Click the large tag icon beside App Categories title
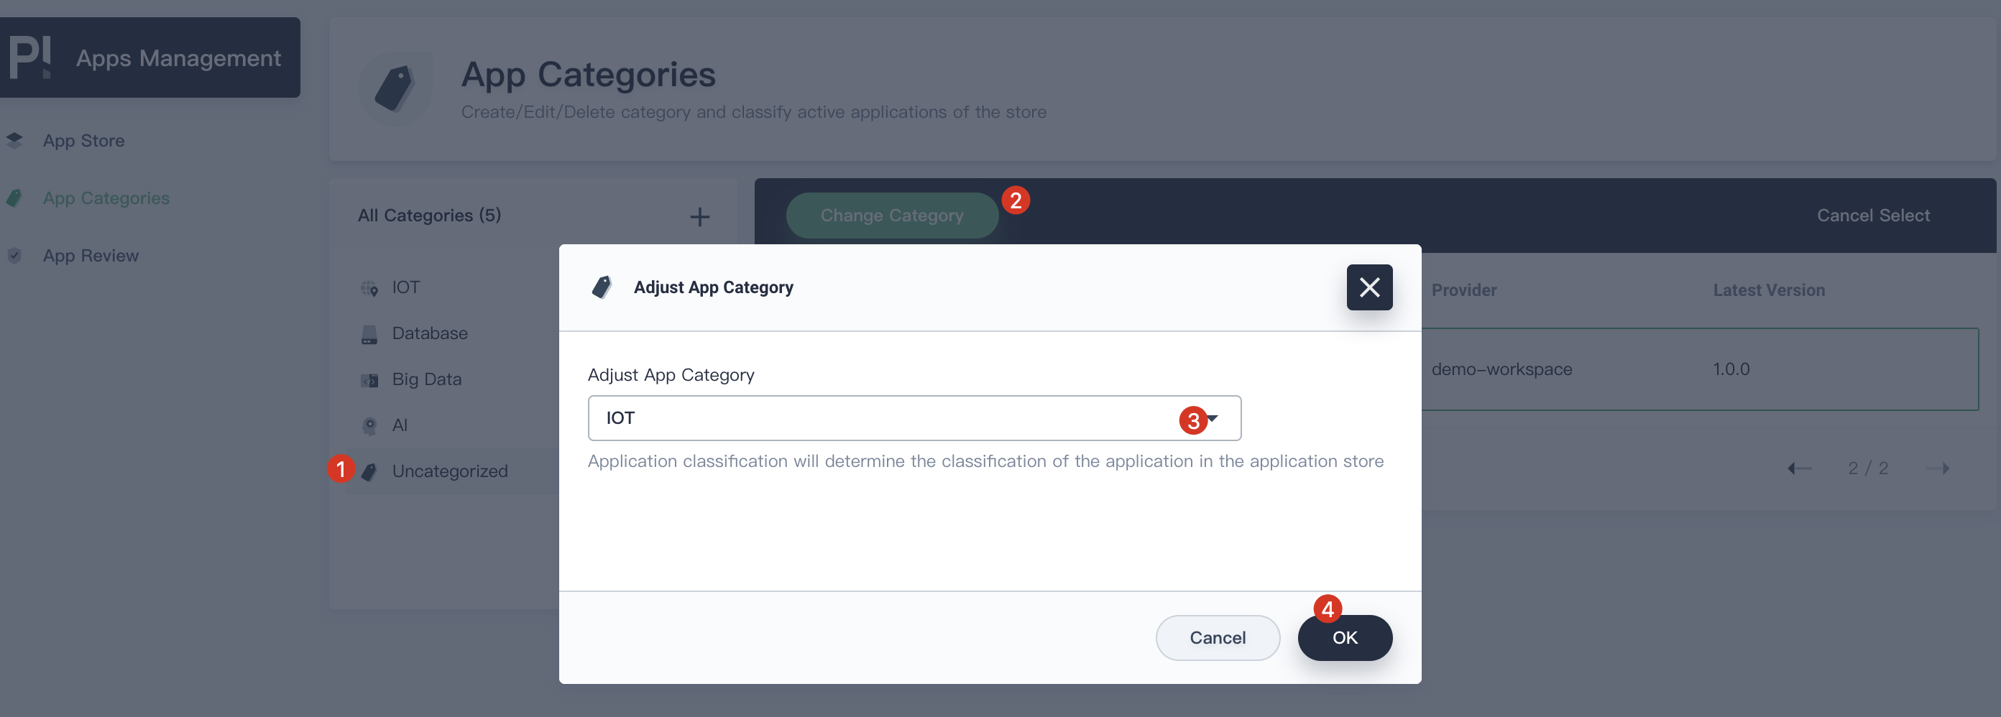The image size is (2001, 717). pyautogui.click(x=395, y=88)
